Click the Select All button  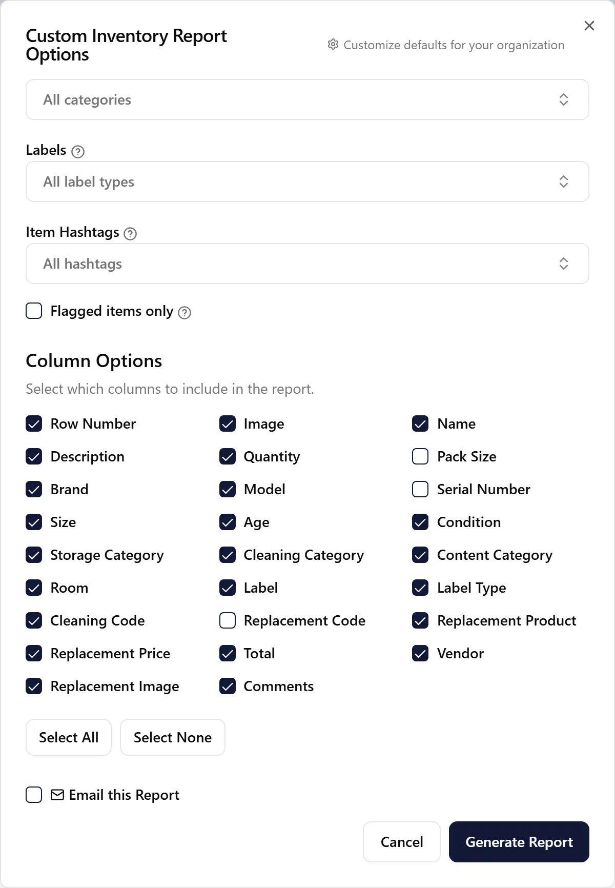coord(69,737)
